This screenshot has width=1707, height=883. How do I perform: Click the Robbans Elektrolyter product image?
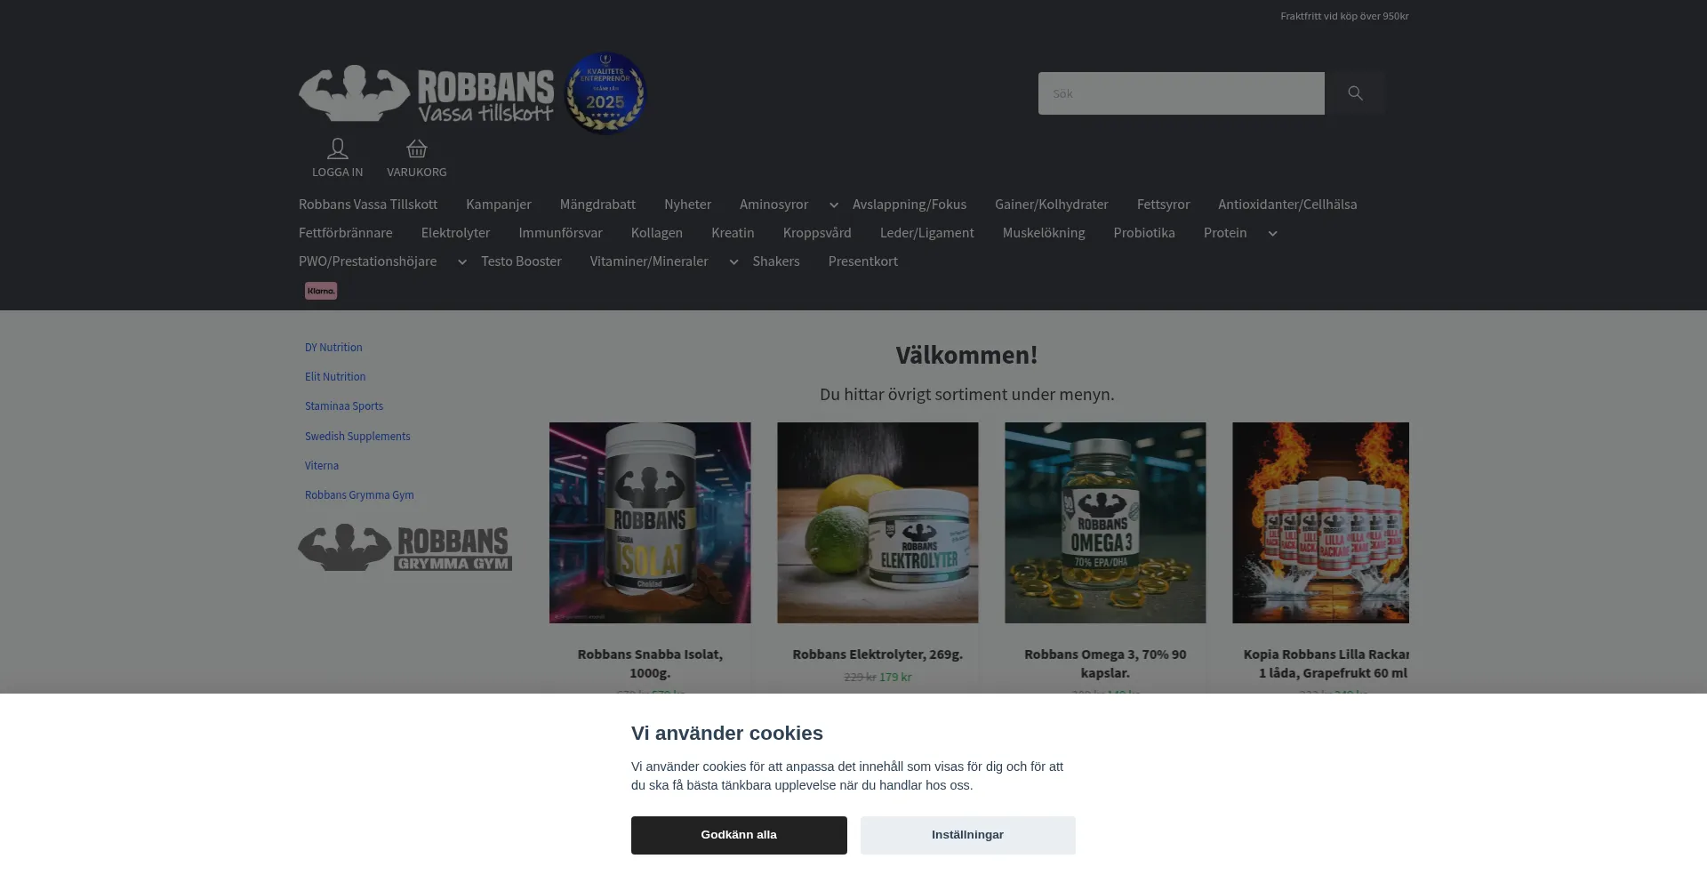878,523
